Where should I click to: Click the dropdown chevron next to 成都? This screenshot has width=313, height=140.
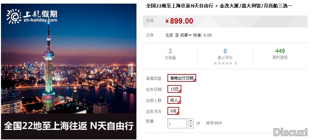point(190,35)
